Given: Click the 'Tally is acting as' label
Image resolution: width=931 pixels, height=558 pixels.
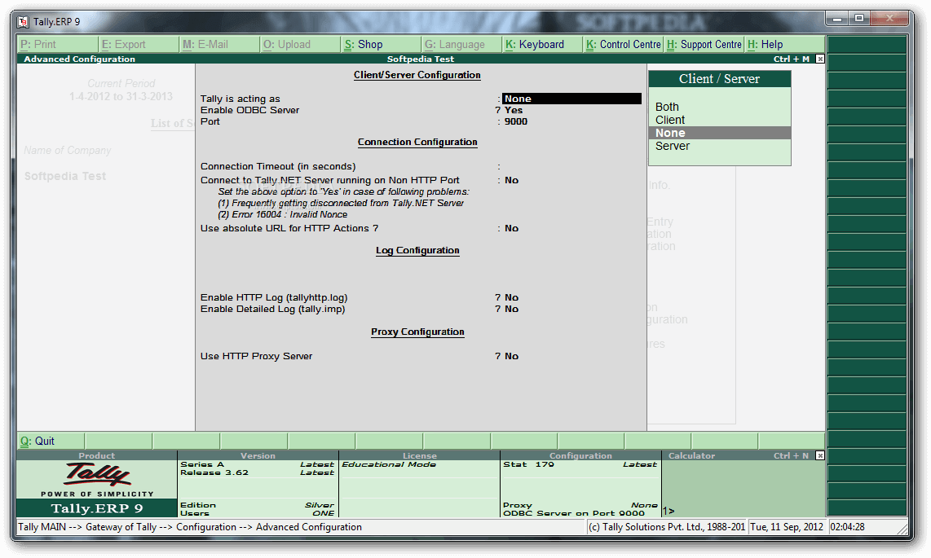Looking at the screenshot, I should pos(240,99).
